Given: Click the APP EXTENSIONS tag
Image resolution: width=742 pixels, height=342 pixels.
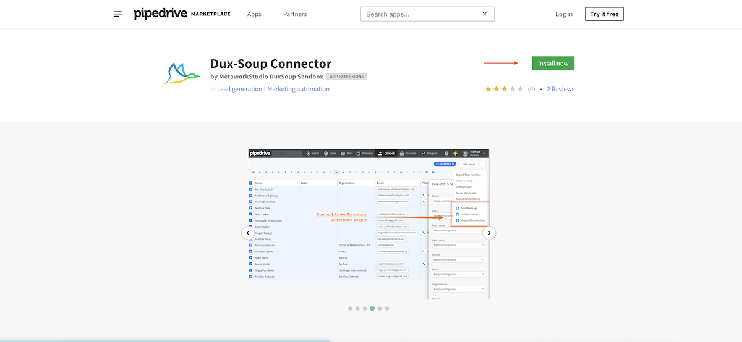Looking at the screenshot, I should (347, 77).
